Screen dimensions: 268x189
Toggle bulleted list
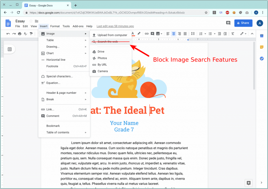pos(210,33)
